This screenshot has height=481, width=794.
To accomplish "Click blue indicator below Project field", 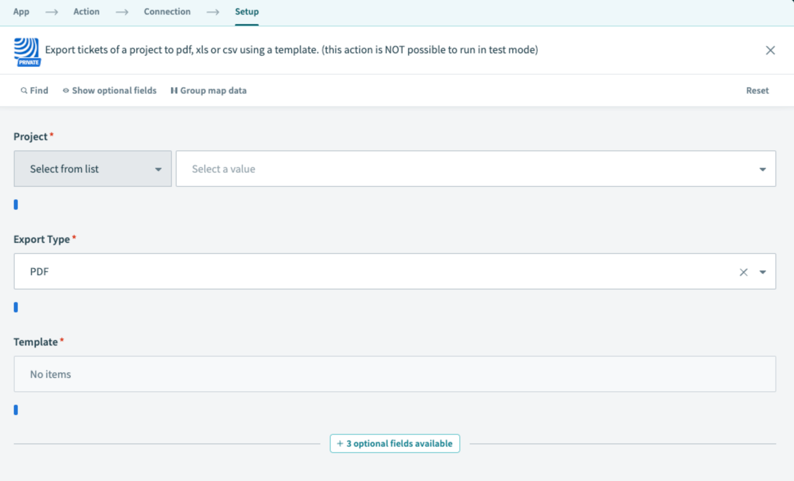I will 16,205.
